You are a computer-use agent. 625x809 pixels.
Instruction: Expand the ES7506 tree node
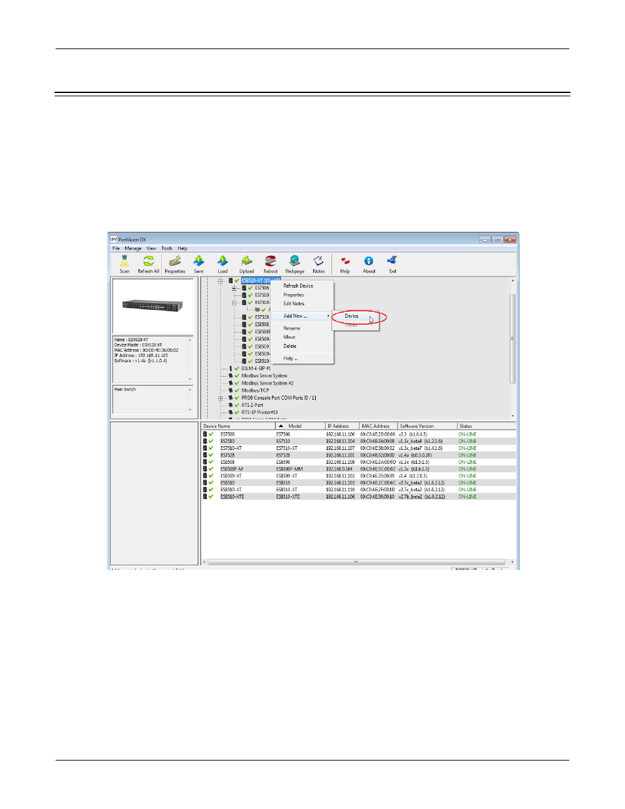234,288
